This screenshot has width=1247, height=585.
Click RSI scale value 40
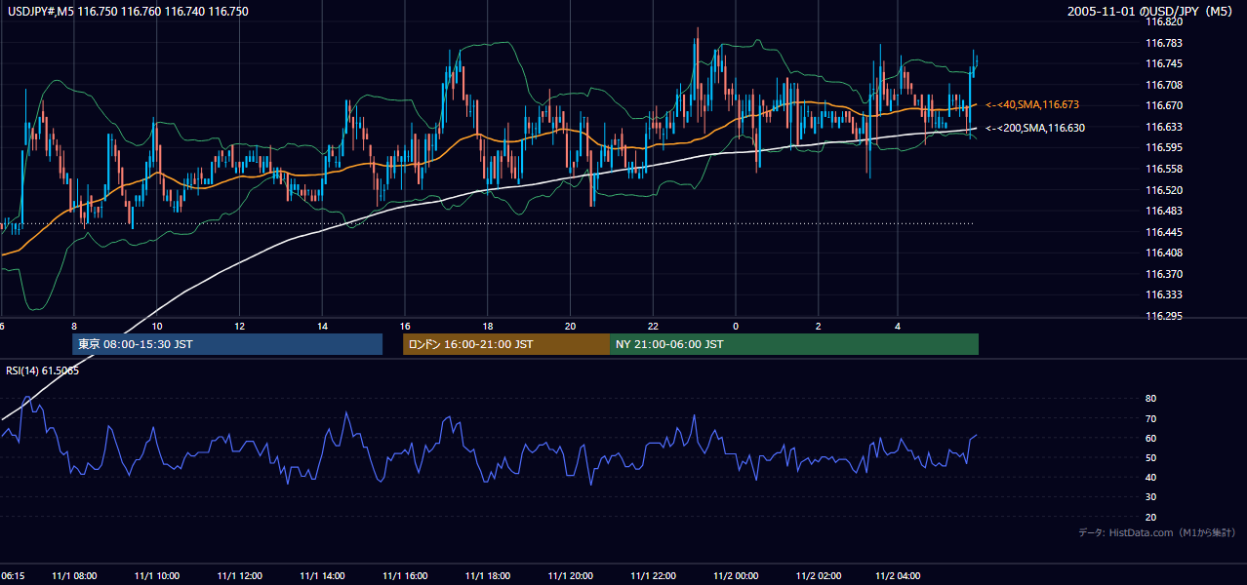pos(1150,477)
